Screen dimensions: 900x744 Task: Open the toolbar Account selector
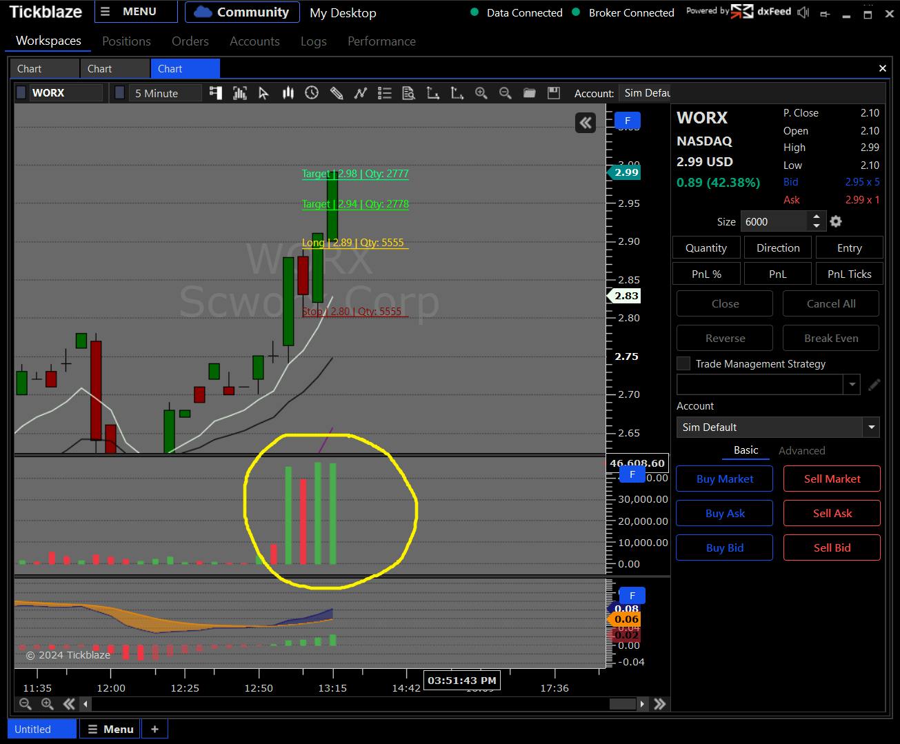click(x=646, y=93)
